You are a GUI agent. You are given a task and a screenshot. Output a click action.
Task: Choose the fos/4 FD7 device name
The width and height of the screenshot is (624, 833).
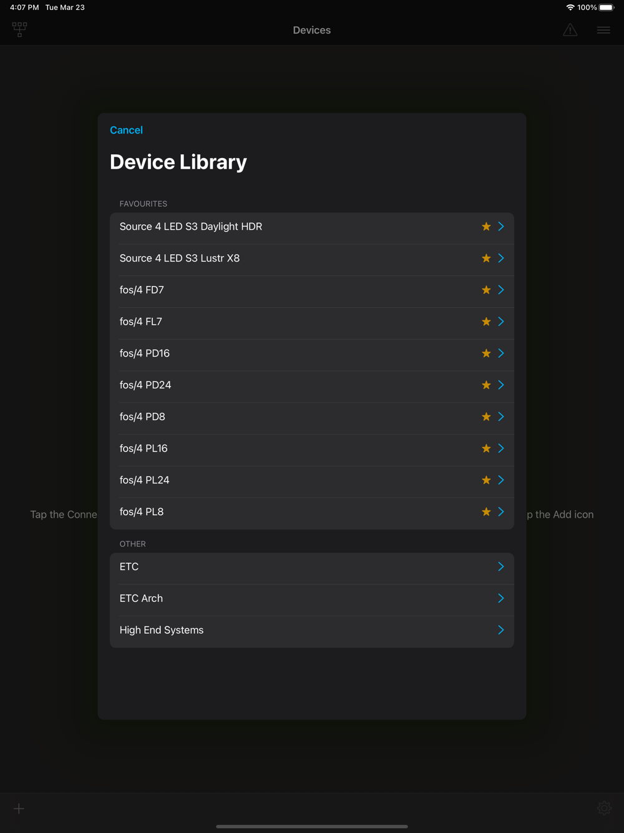tap(142, 290)
